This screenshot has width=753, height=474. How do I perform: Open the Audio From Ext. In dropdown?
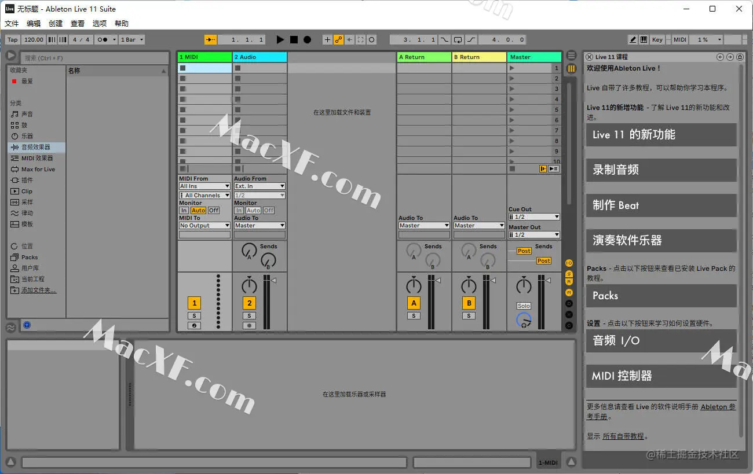coord(259,186)
